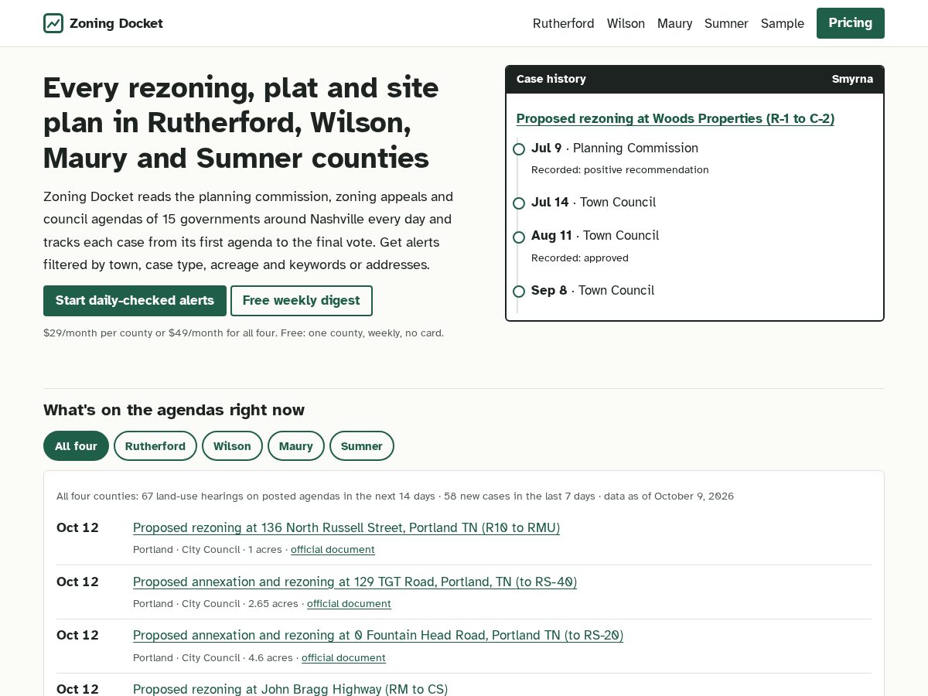Image resolution: width=928 pixels, height=696 pixels.
Task: Click the Oct 12 date of TGT Road row
Action: tap(77, 582)
